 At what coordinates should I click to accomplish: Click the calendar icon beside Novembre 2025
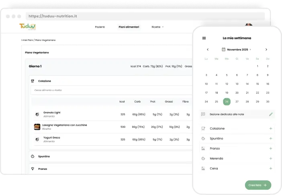click(224, 50)
